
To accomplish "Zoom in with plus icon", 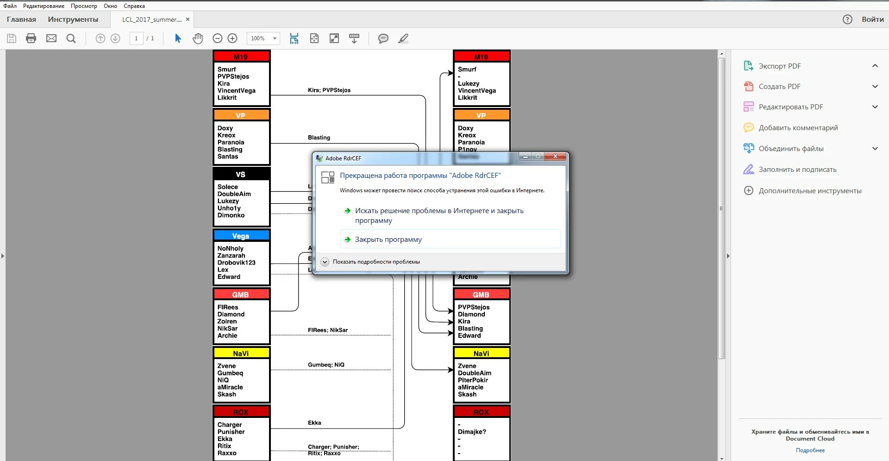I will tap(232, 38).
